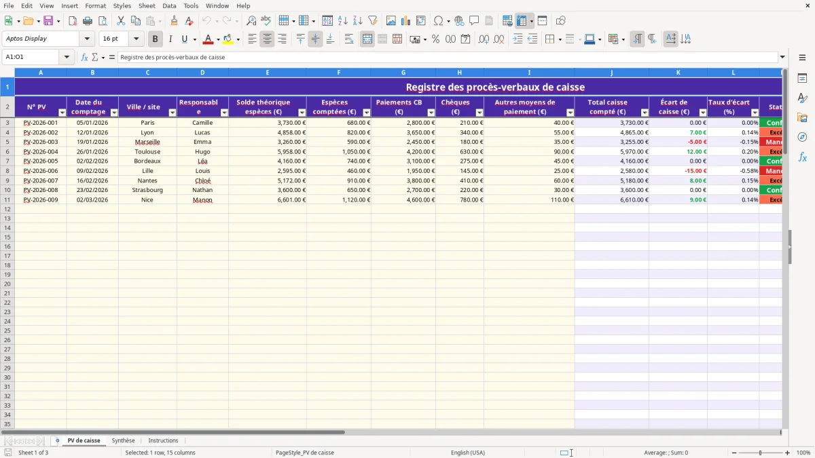
Task: Run the Spelling check
Action: tap(266, 21)
